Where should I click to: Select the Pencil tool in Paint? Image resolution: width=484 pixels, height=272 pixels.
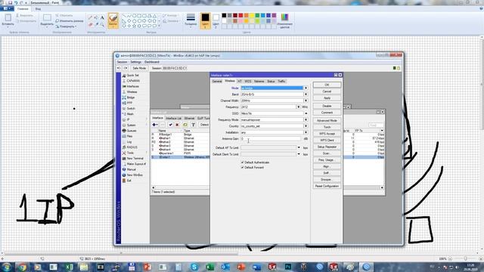click(x=90, y=18)
